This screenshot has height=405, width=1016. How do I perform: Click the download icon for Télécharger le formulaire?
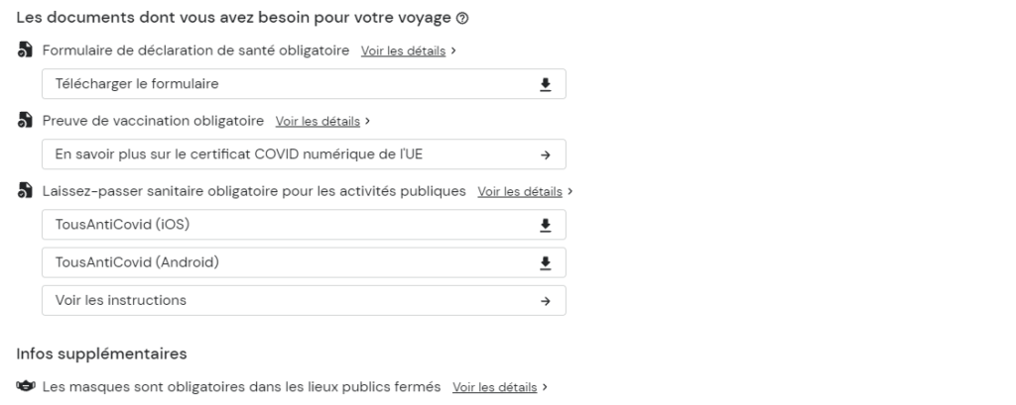pyautogui.click(x=545, y=84)
